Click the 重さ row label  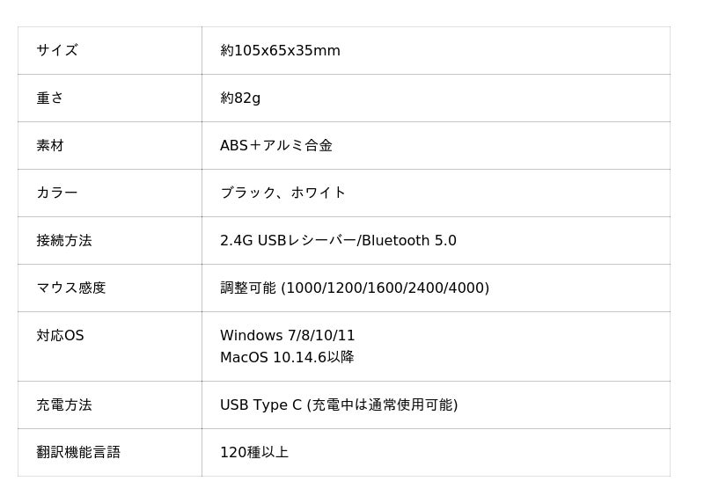pyautogui.click(x=50, y=98)
